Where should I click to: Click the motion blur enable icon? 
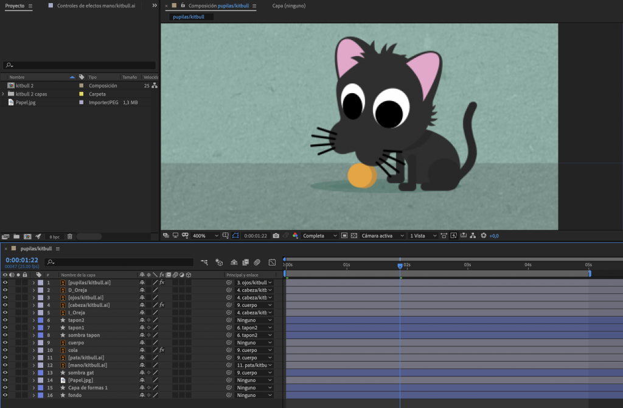click(x=257, y=262)
